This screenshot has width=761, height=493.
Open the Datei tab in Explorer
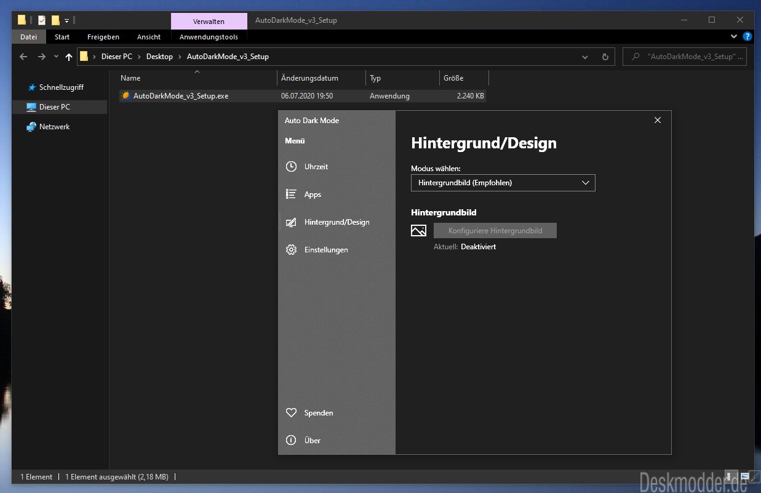29,37
